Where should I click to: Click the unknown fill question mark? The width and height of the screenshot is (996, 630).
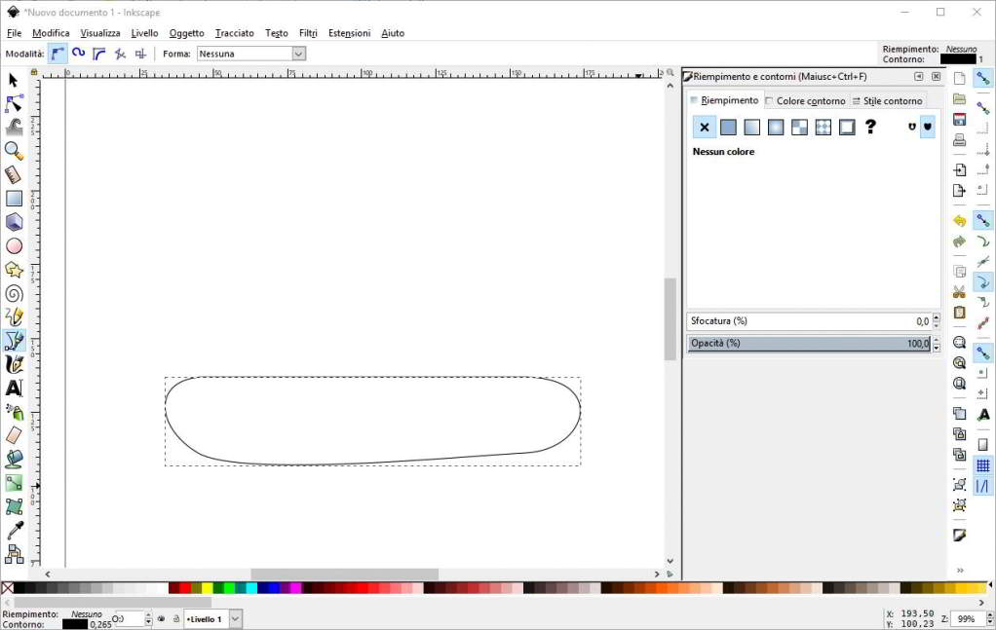870,127
